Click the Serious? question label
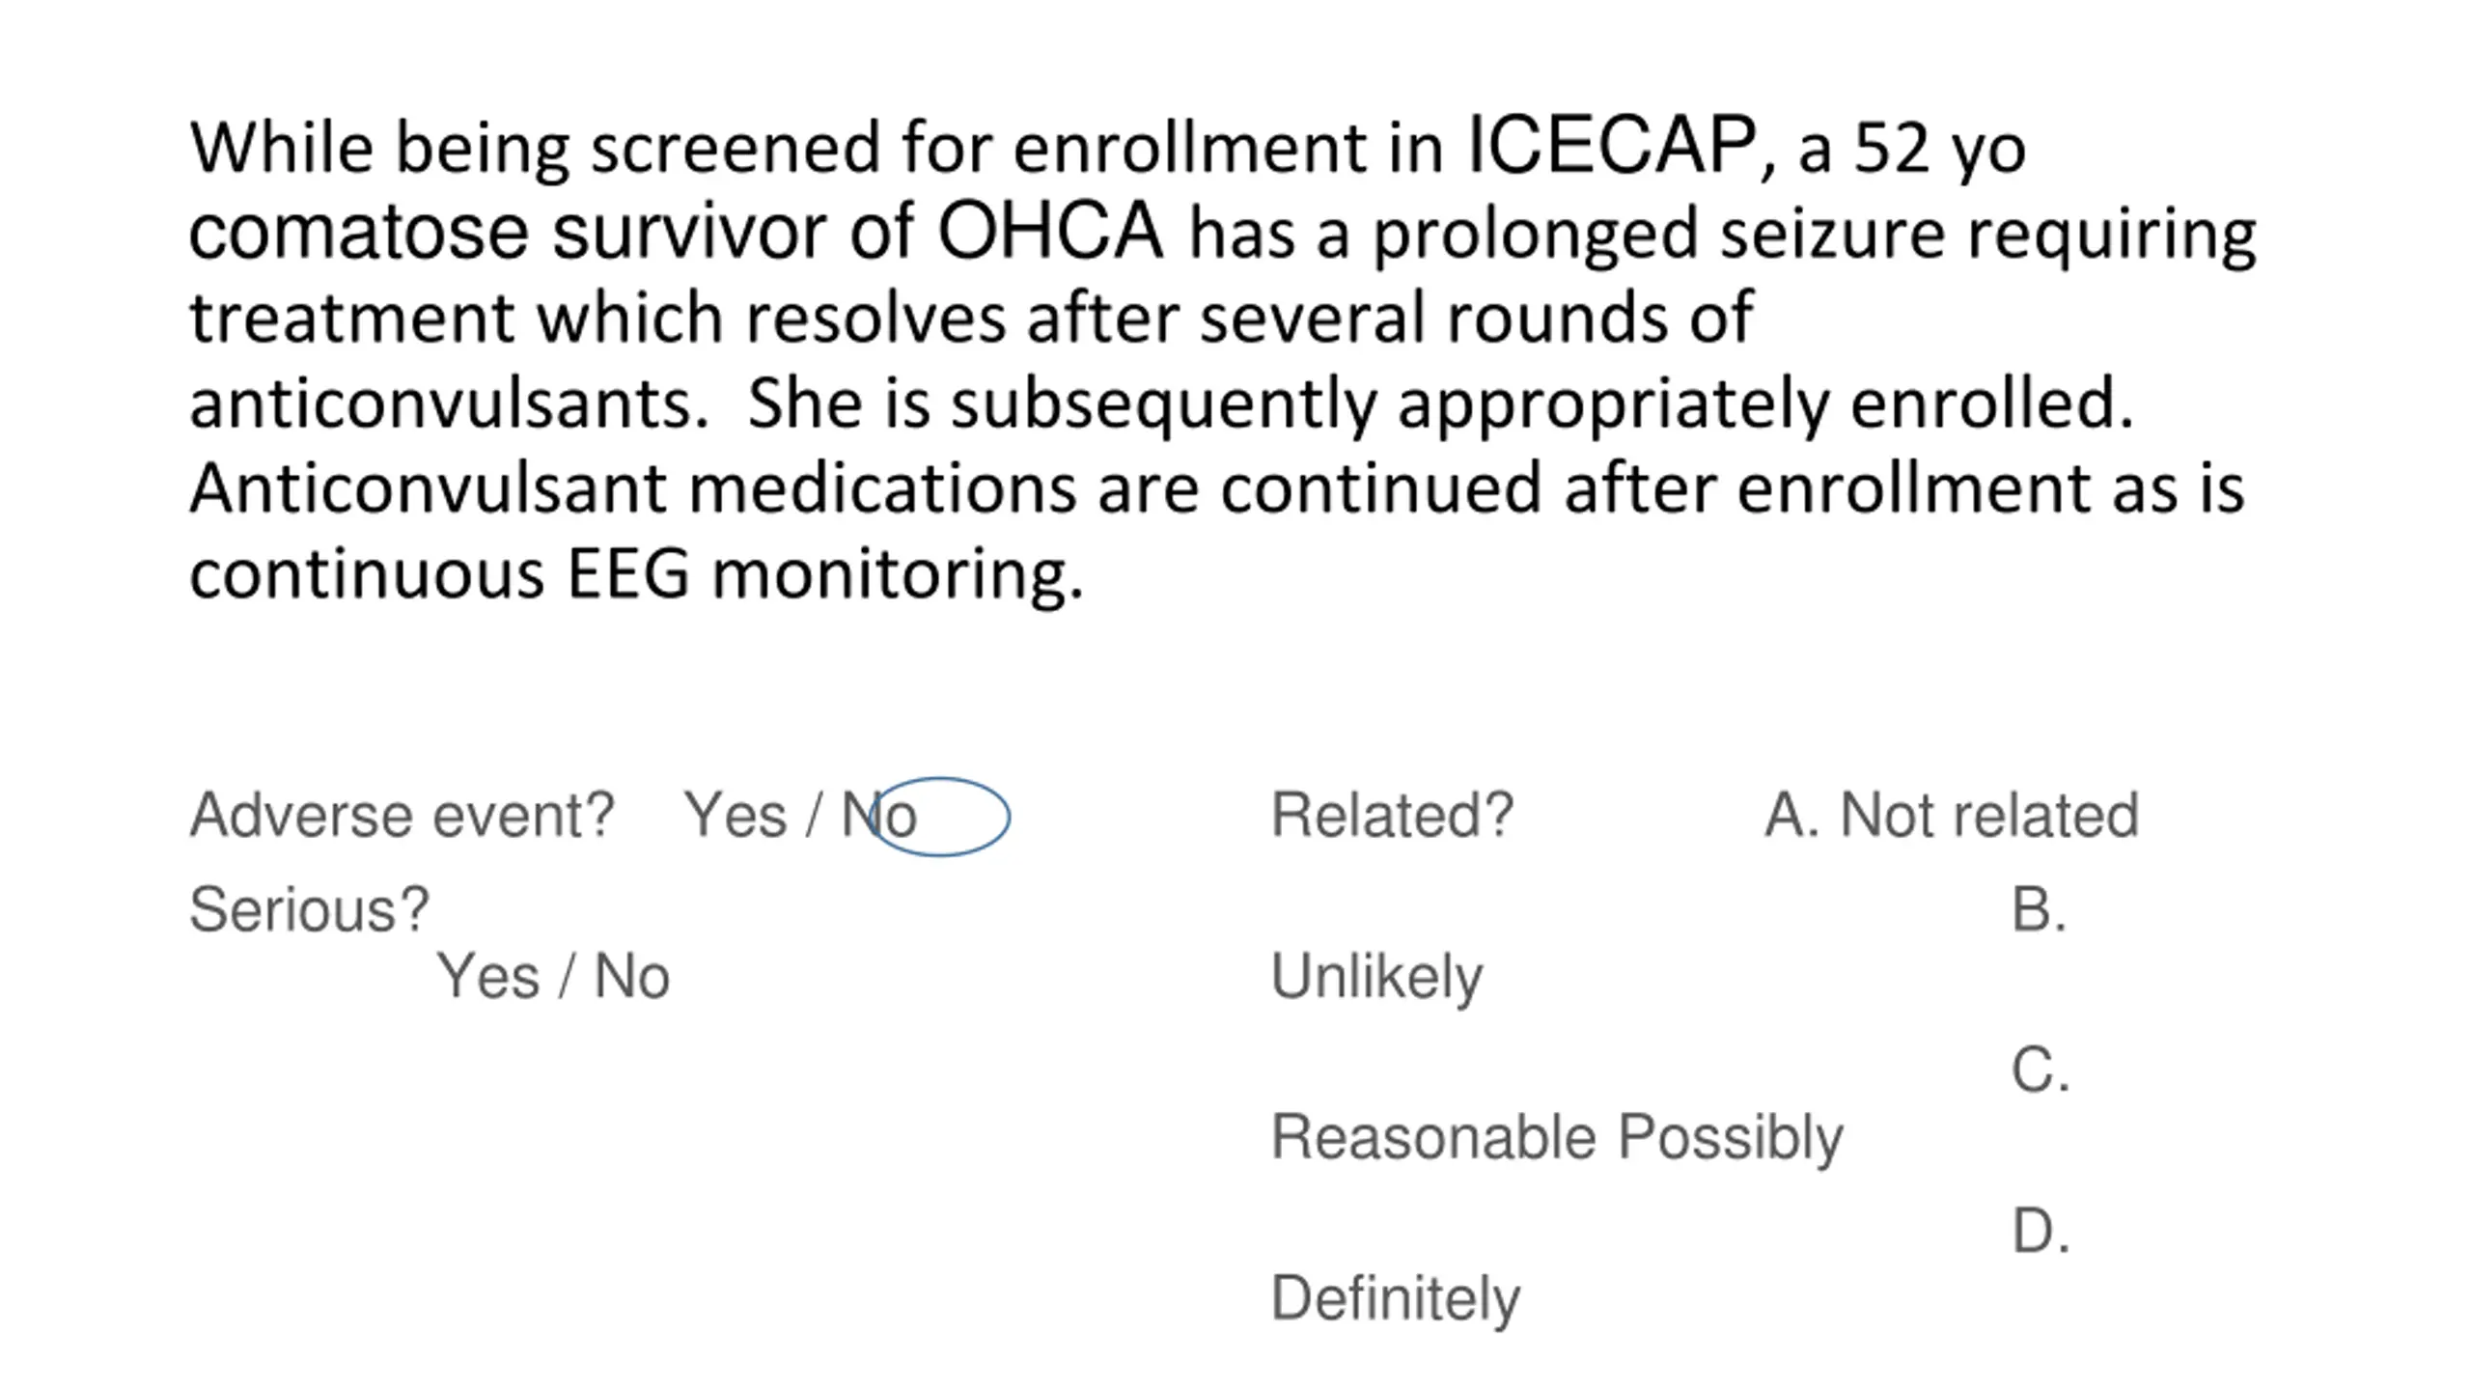This screenshot has height=1390, width=2471. 309,910
